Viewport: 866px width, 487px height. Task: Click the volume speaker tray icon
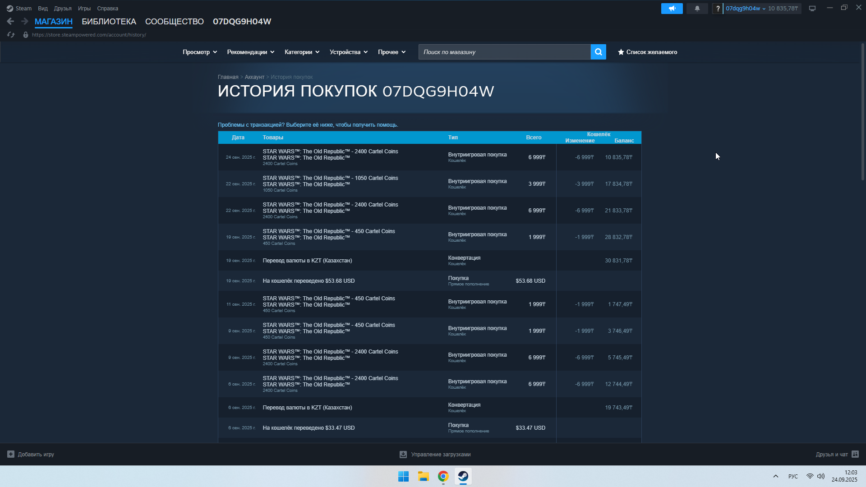pos(821,476)
